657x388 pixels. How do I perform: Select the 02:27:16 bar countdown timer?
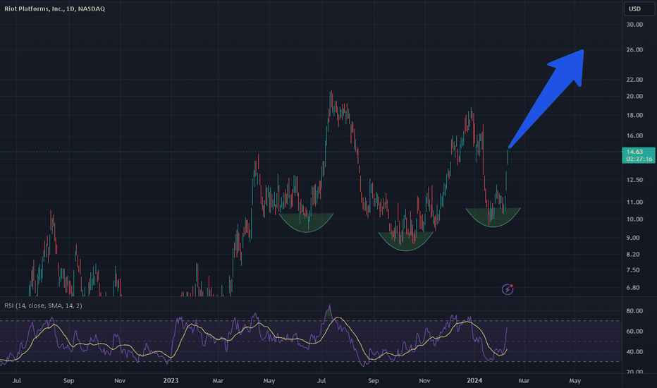[639, 159]
